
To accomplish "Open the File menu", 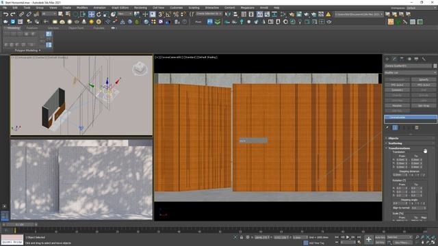I will (x=5, y=8).
